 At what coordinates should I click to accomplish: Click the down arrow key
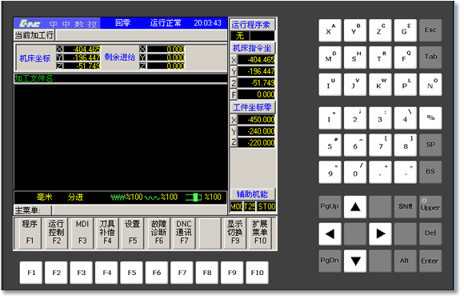[x=355, y=261]
